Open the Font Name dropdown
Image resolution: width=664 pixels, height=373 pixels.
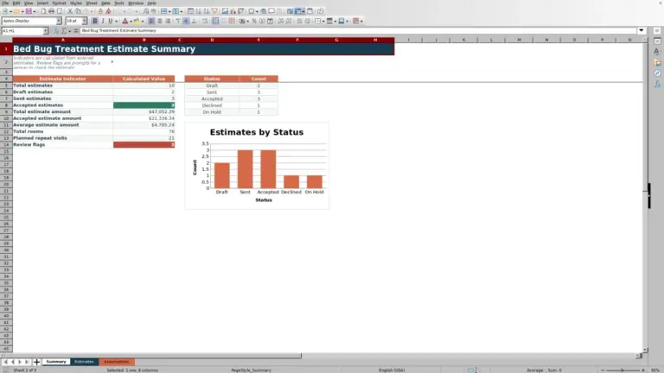(x=59, y=21)
